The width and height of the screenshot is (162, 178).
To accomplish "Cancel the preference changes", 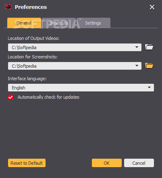I will pyautogui.click(x=139, y=163).
